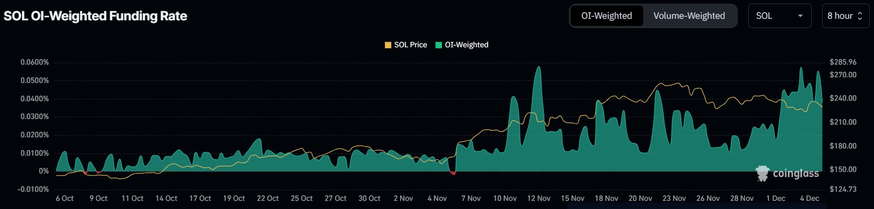Click the yellow SOL Price legend swatch
874x209 pixels.
click(x=388, y=45)
